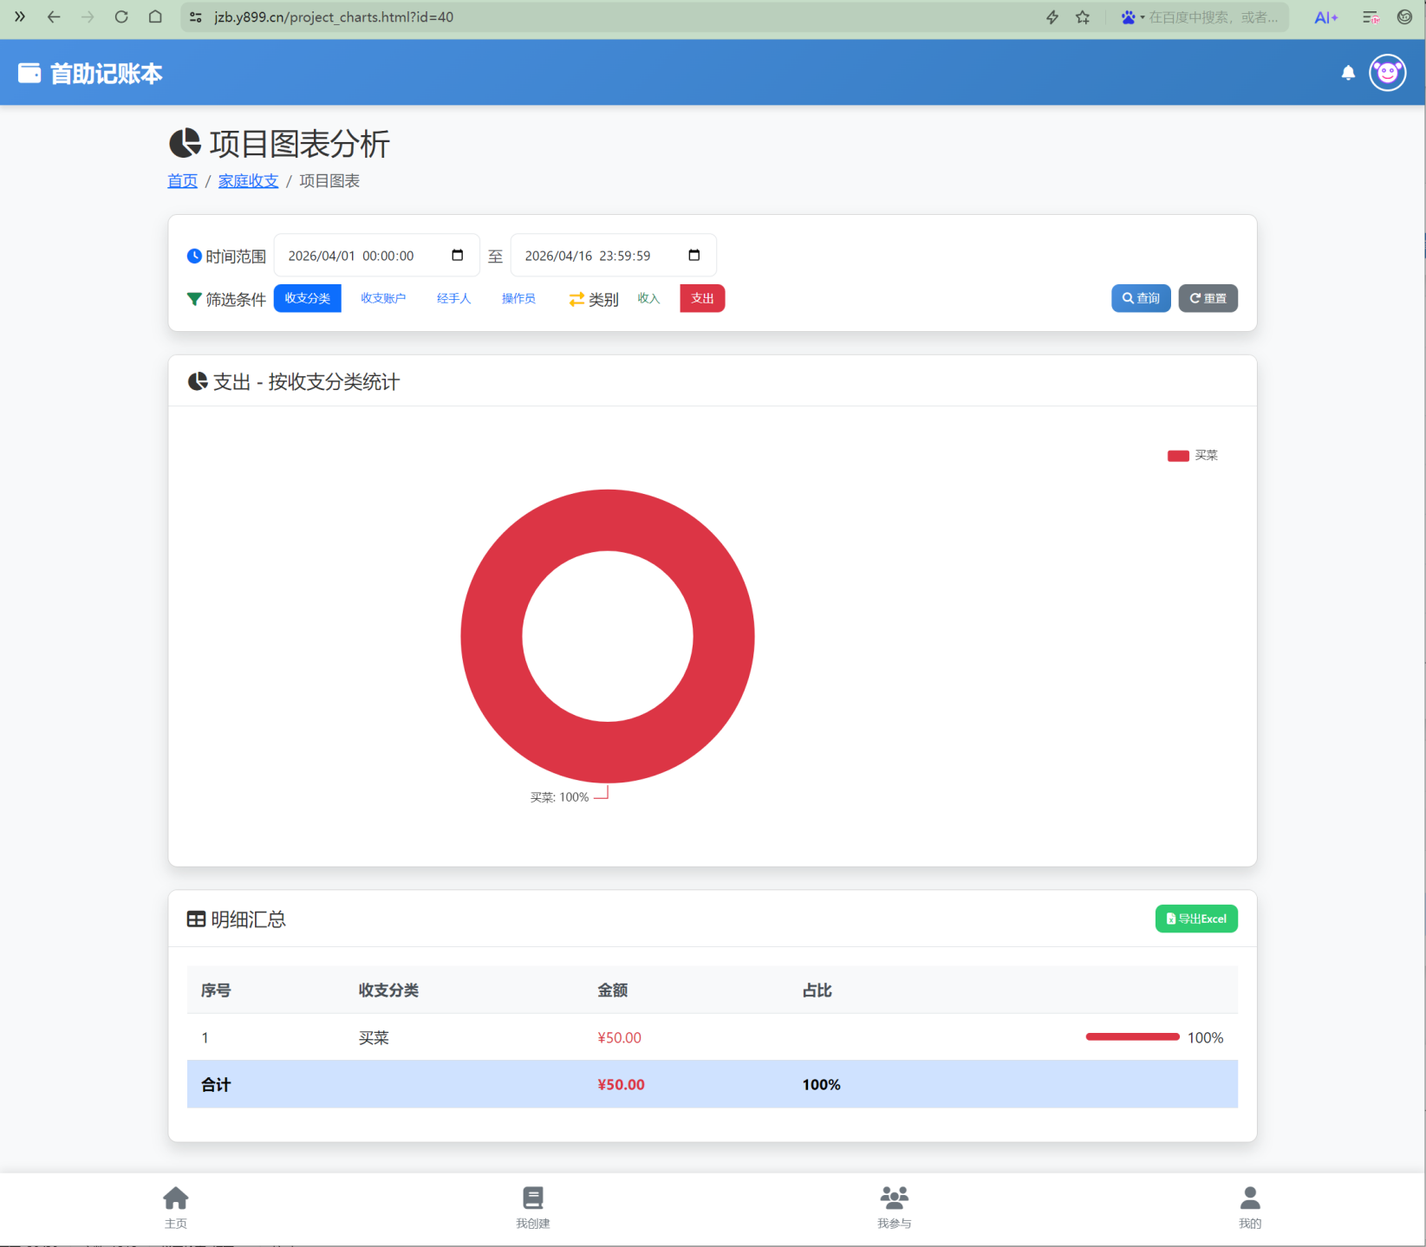Image resolution: width=1426 pixels, height=1247 pixels.
Task: Switch filter to 收支账户
Action: click(x=383, y=298)
